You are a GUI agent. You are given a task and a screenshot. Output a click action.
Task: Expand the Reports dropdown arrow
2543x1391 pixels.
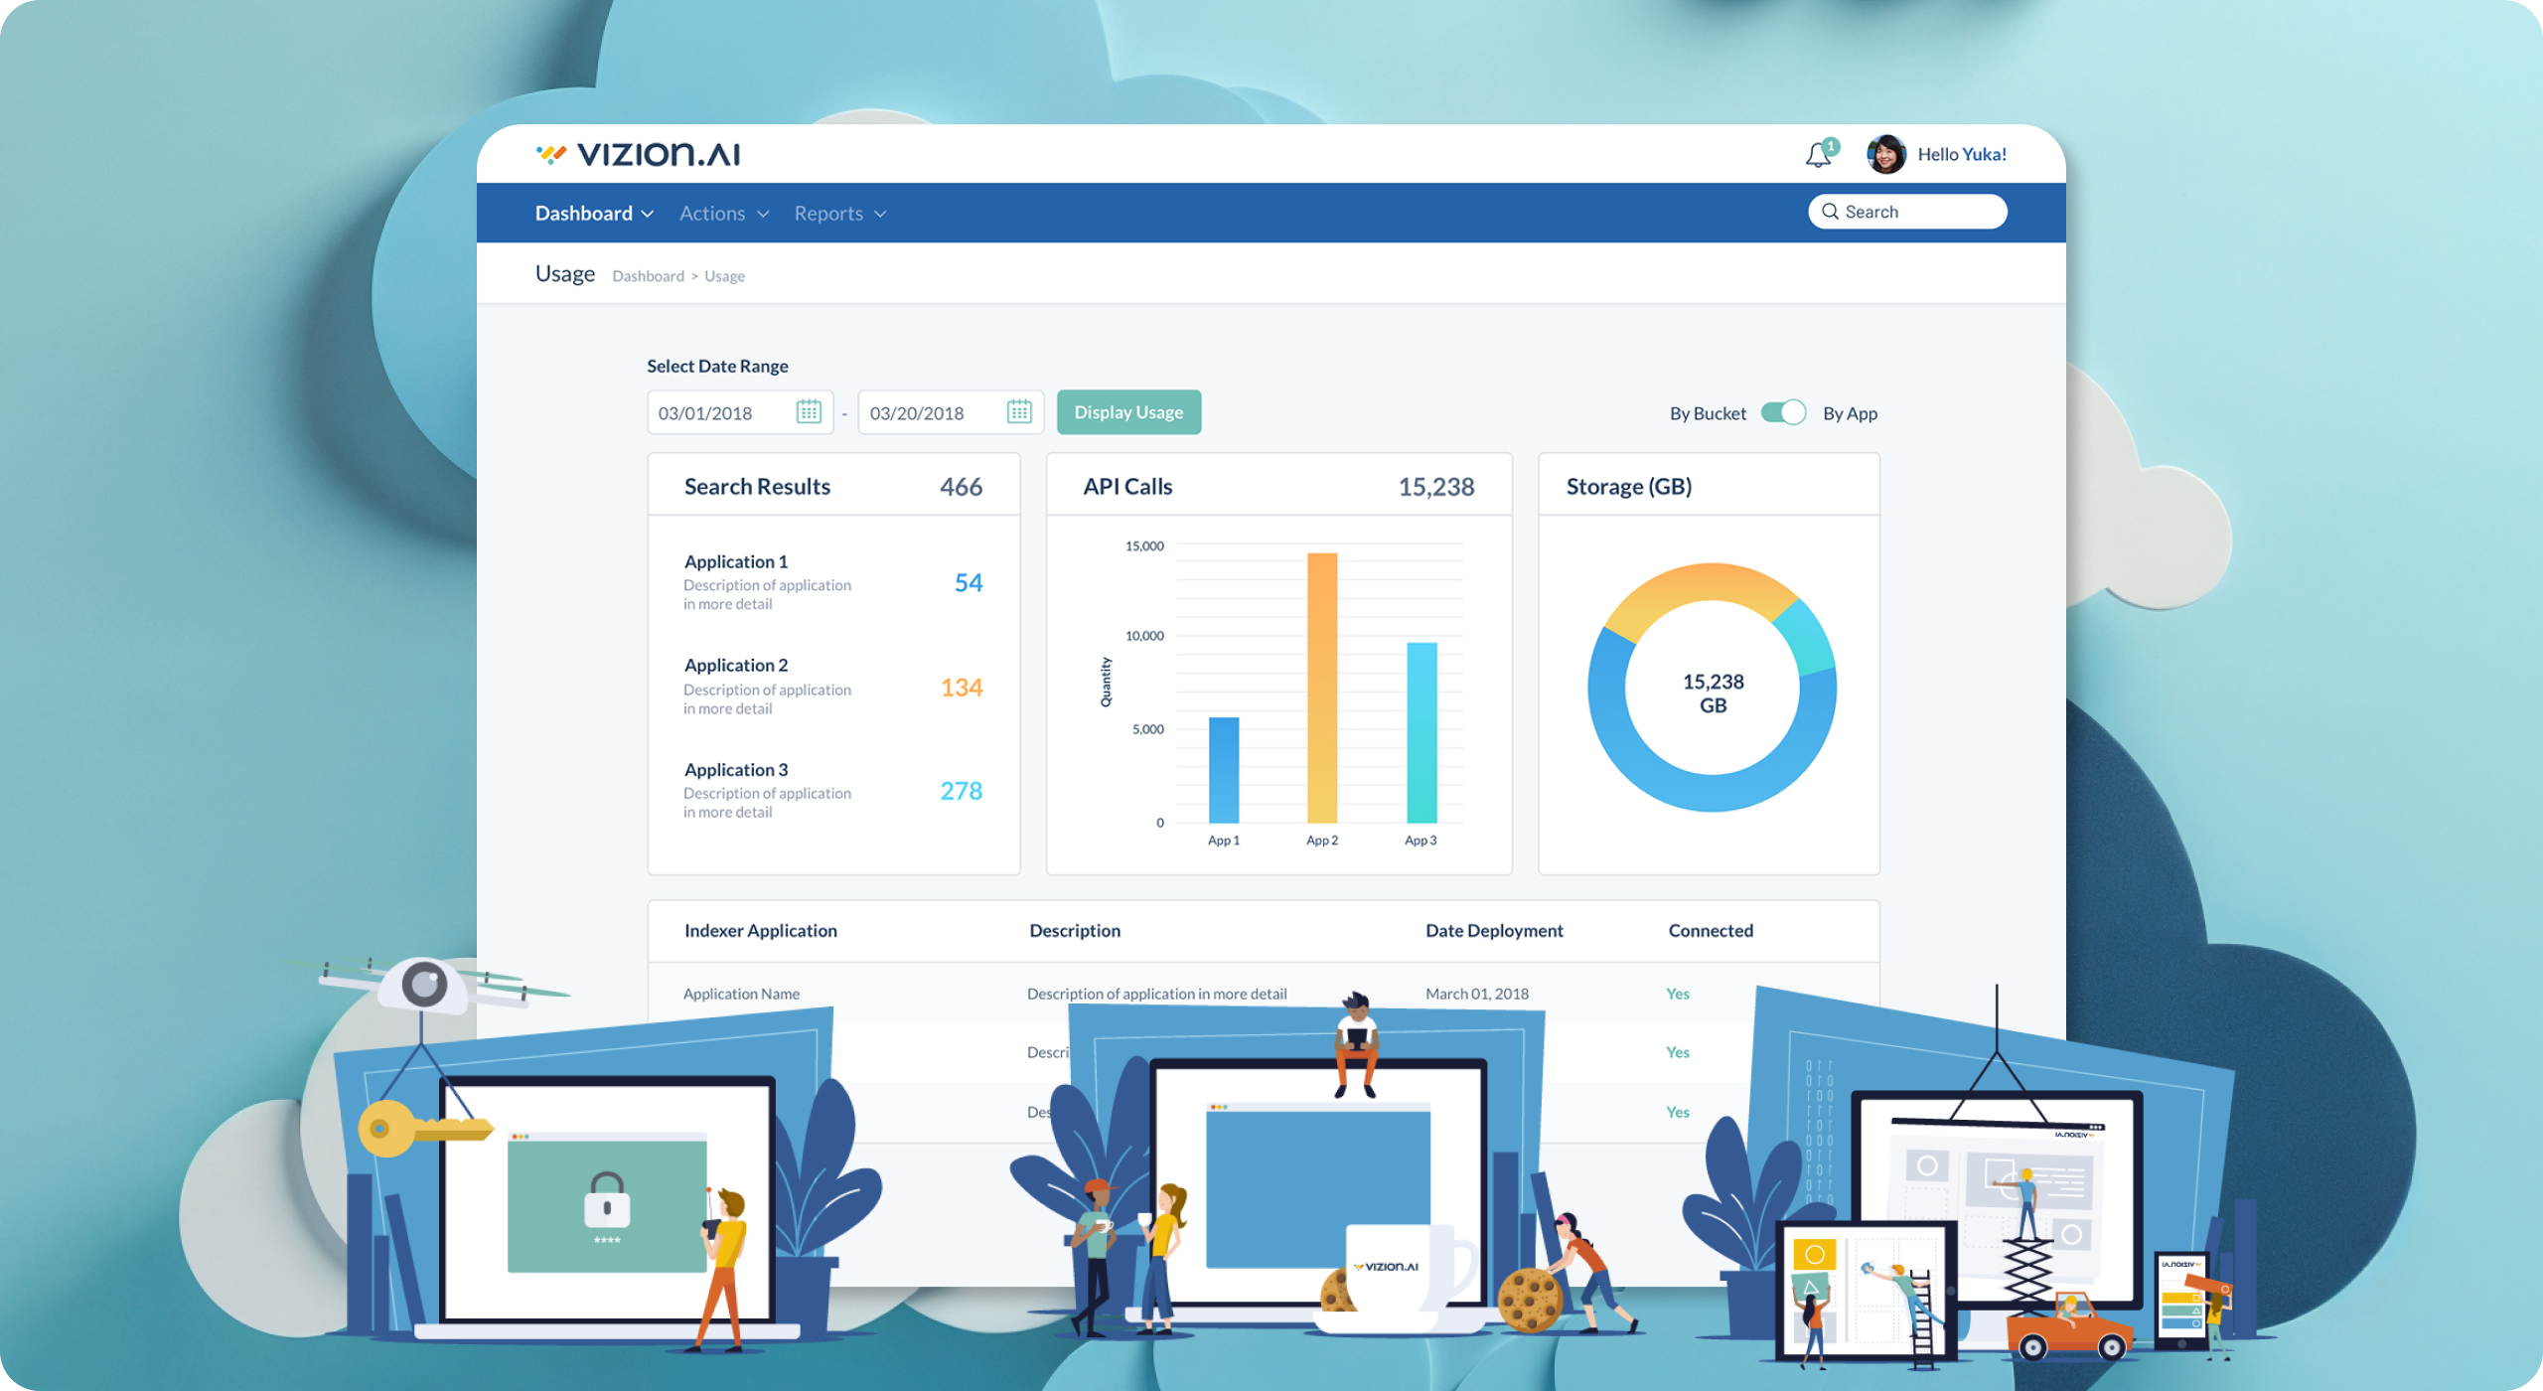(880, 215)
